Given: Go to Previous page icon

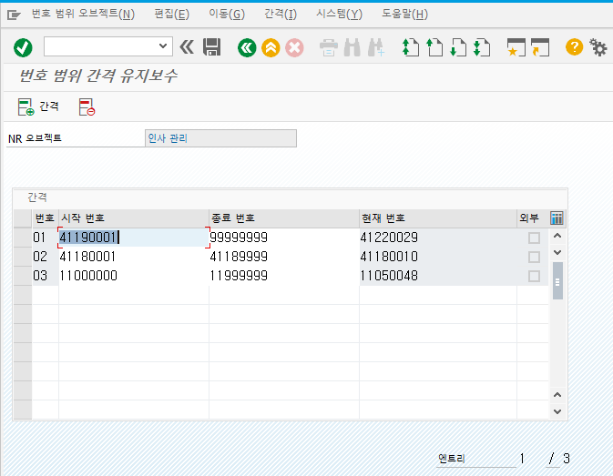Looking at the screenshot, I should tap(434, 47).
